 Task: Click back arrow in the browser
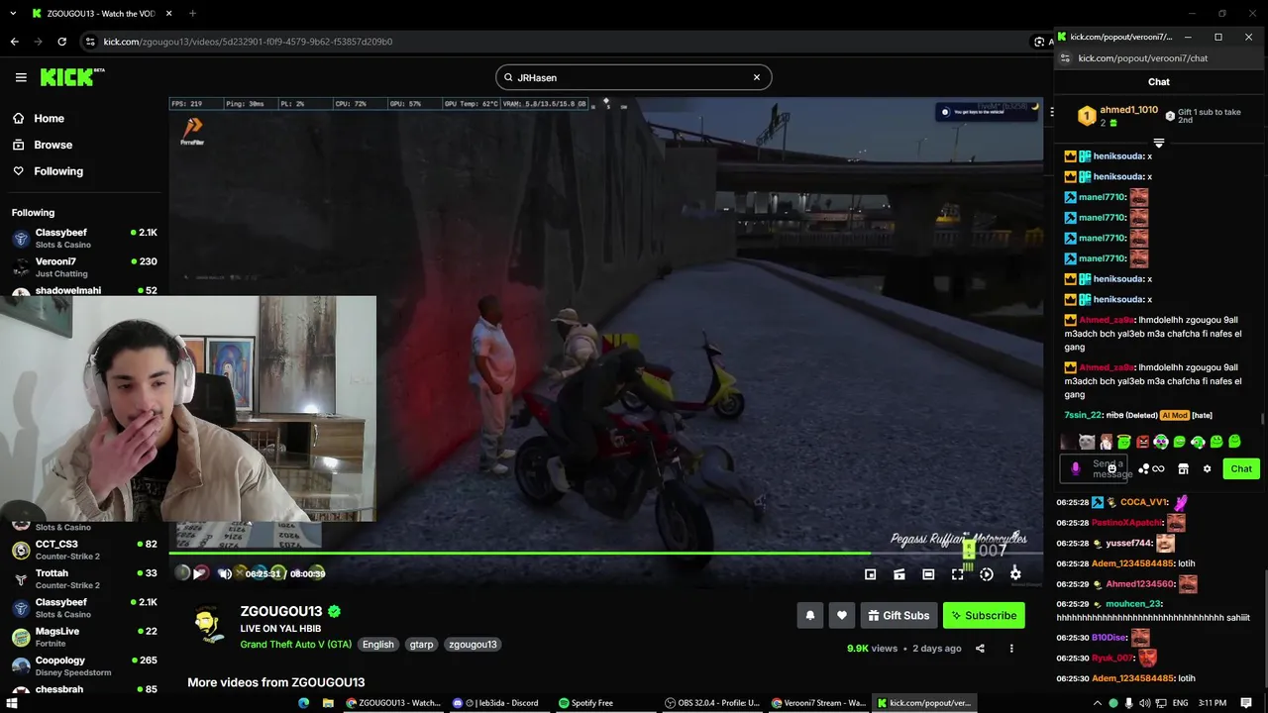[14, 42]
